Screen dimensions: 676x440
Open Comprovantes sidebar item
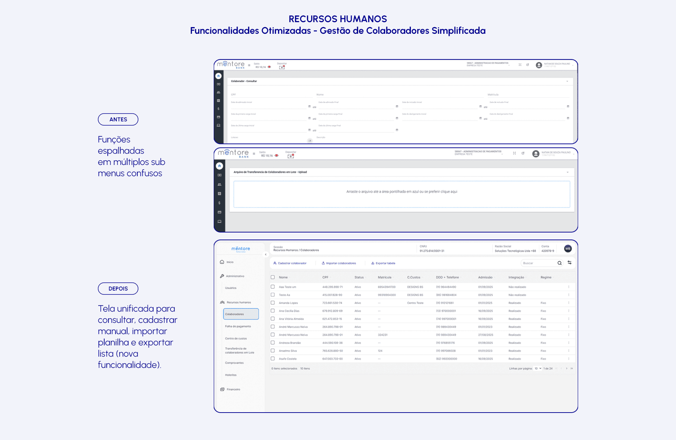click(x=234, y=363)
